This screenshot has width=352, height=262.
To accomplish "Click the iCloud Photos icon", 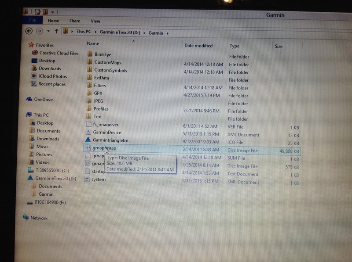I will [34, 76].
